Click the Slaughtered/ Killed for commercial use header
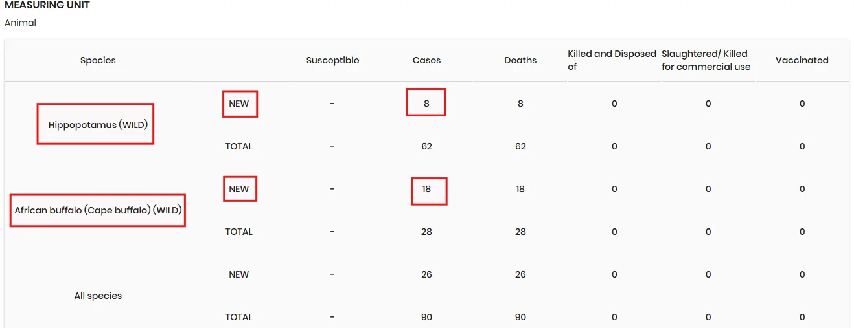 click(706, 60)
